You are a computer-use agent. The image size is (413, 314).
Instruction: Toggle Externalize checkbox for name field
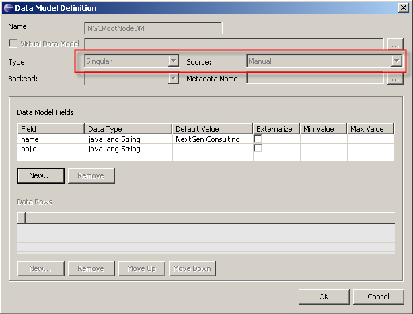(258, 139)
